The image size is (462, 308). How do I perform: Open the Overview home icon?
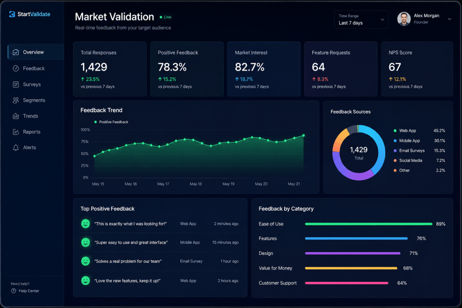[x=16, y=52]
